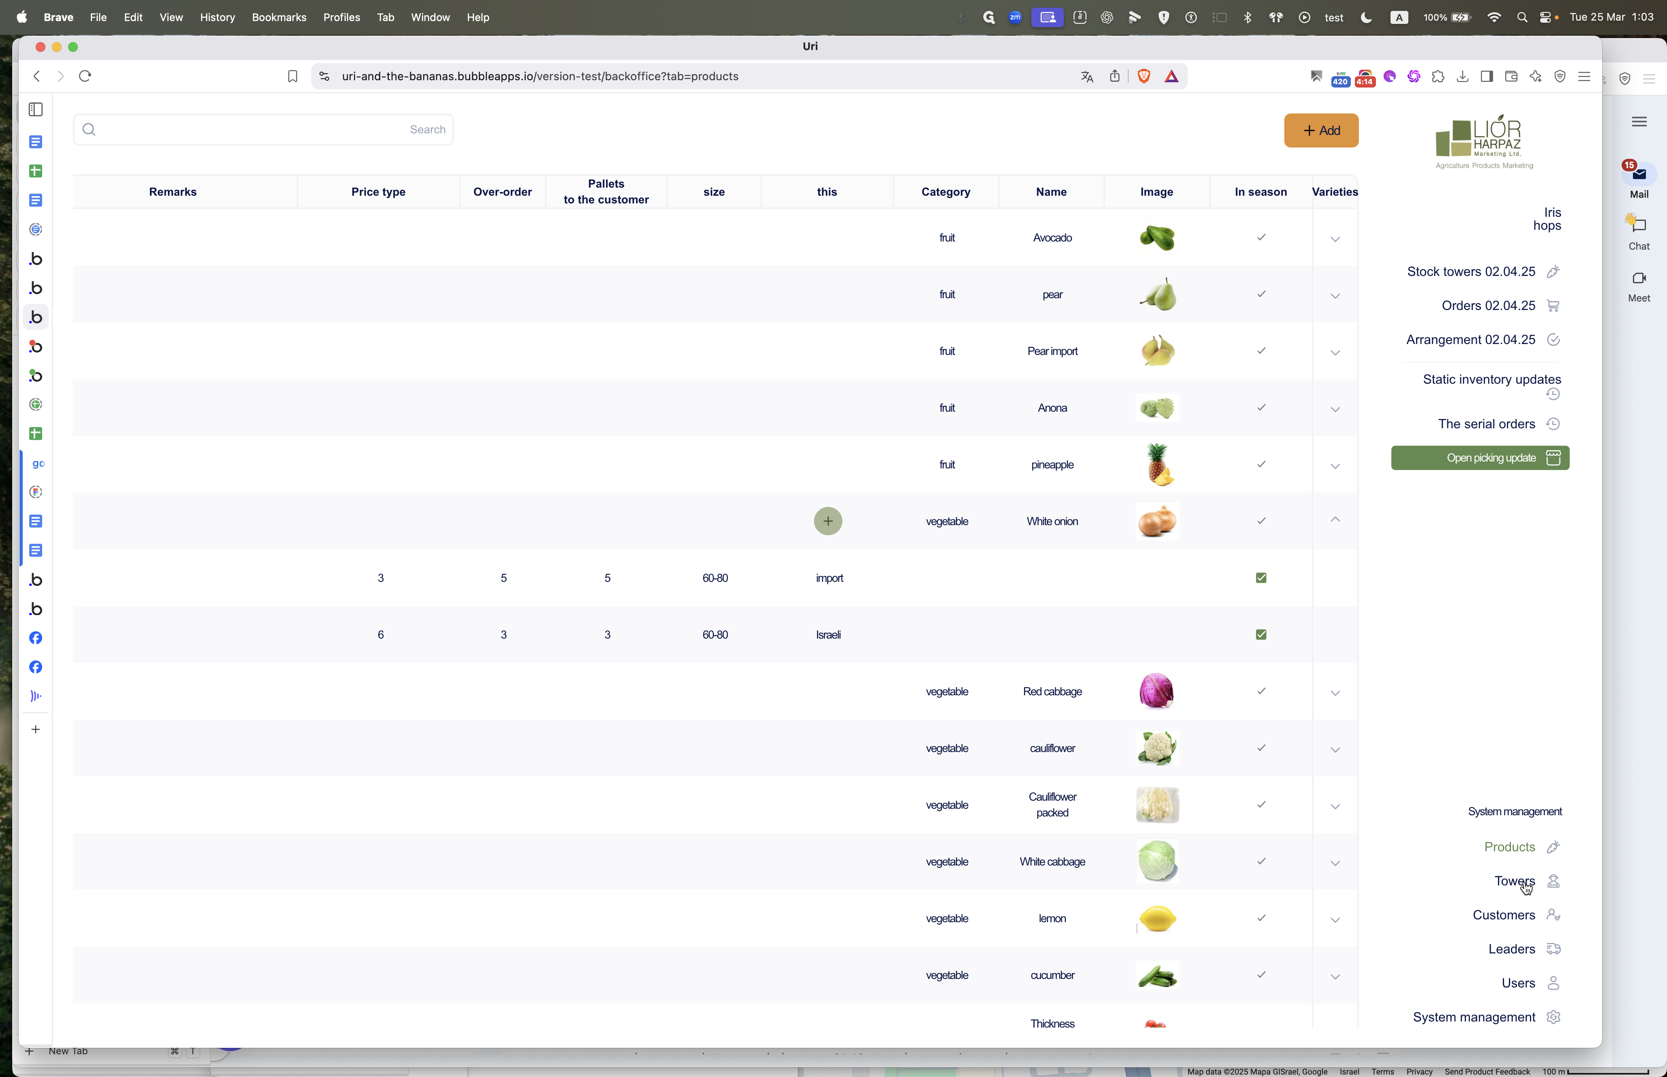This screenshot has width=1667, height=1077.
Task: Click the orange Add button
Action: pos(1321,130)
